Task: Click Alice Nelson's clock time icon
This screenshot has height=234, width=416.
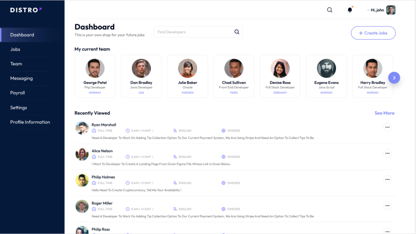Action: (x=128, y=157)
